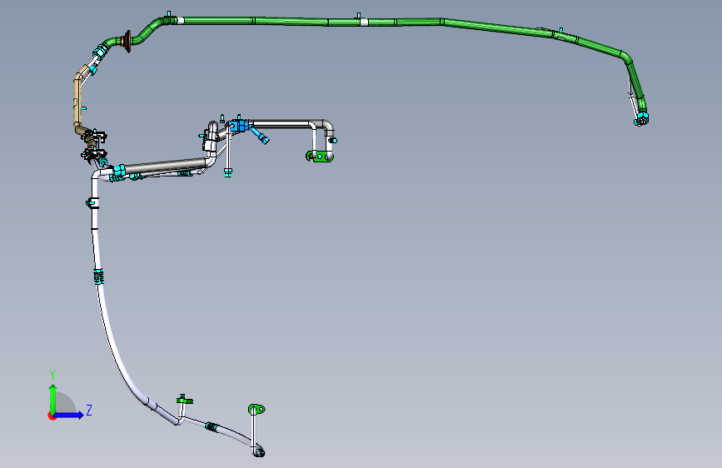Select the white sleeve on the green tube's midsection
The image size is (722, 468).
(x=364, y=22)
